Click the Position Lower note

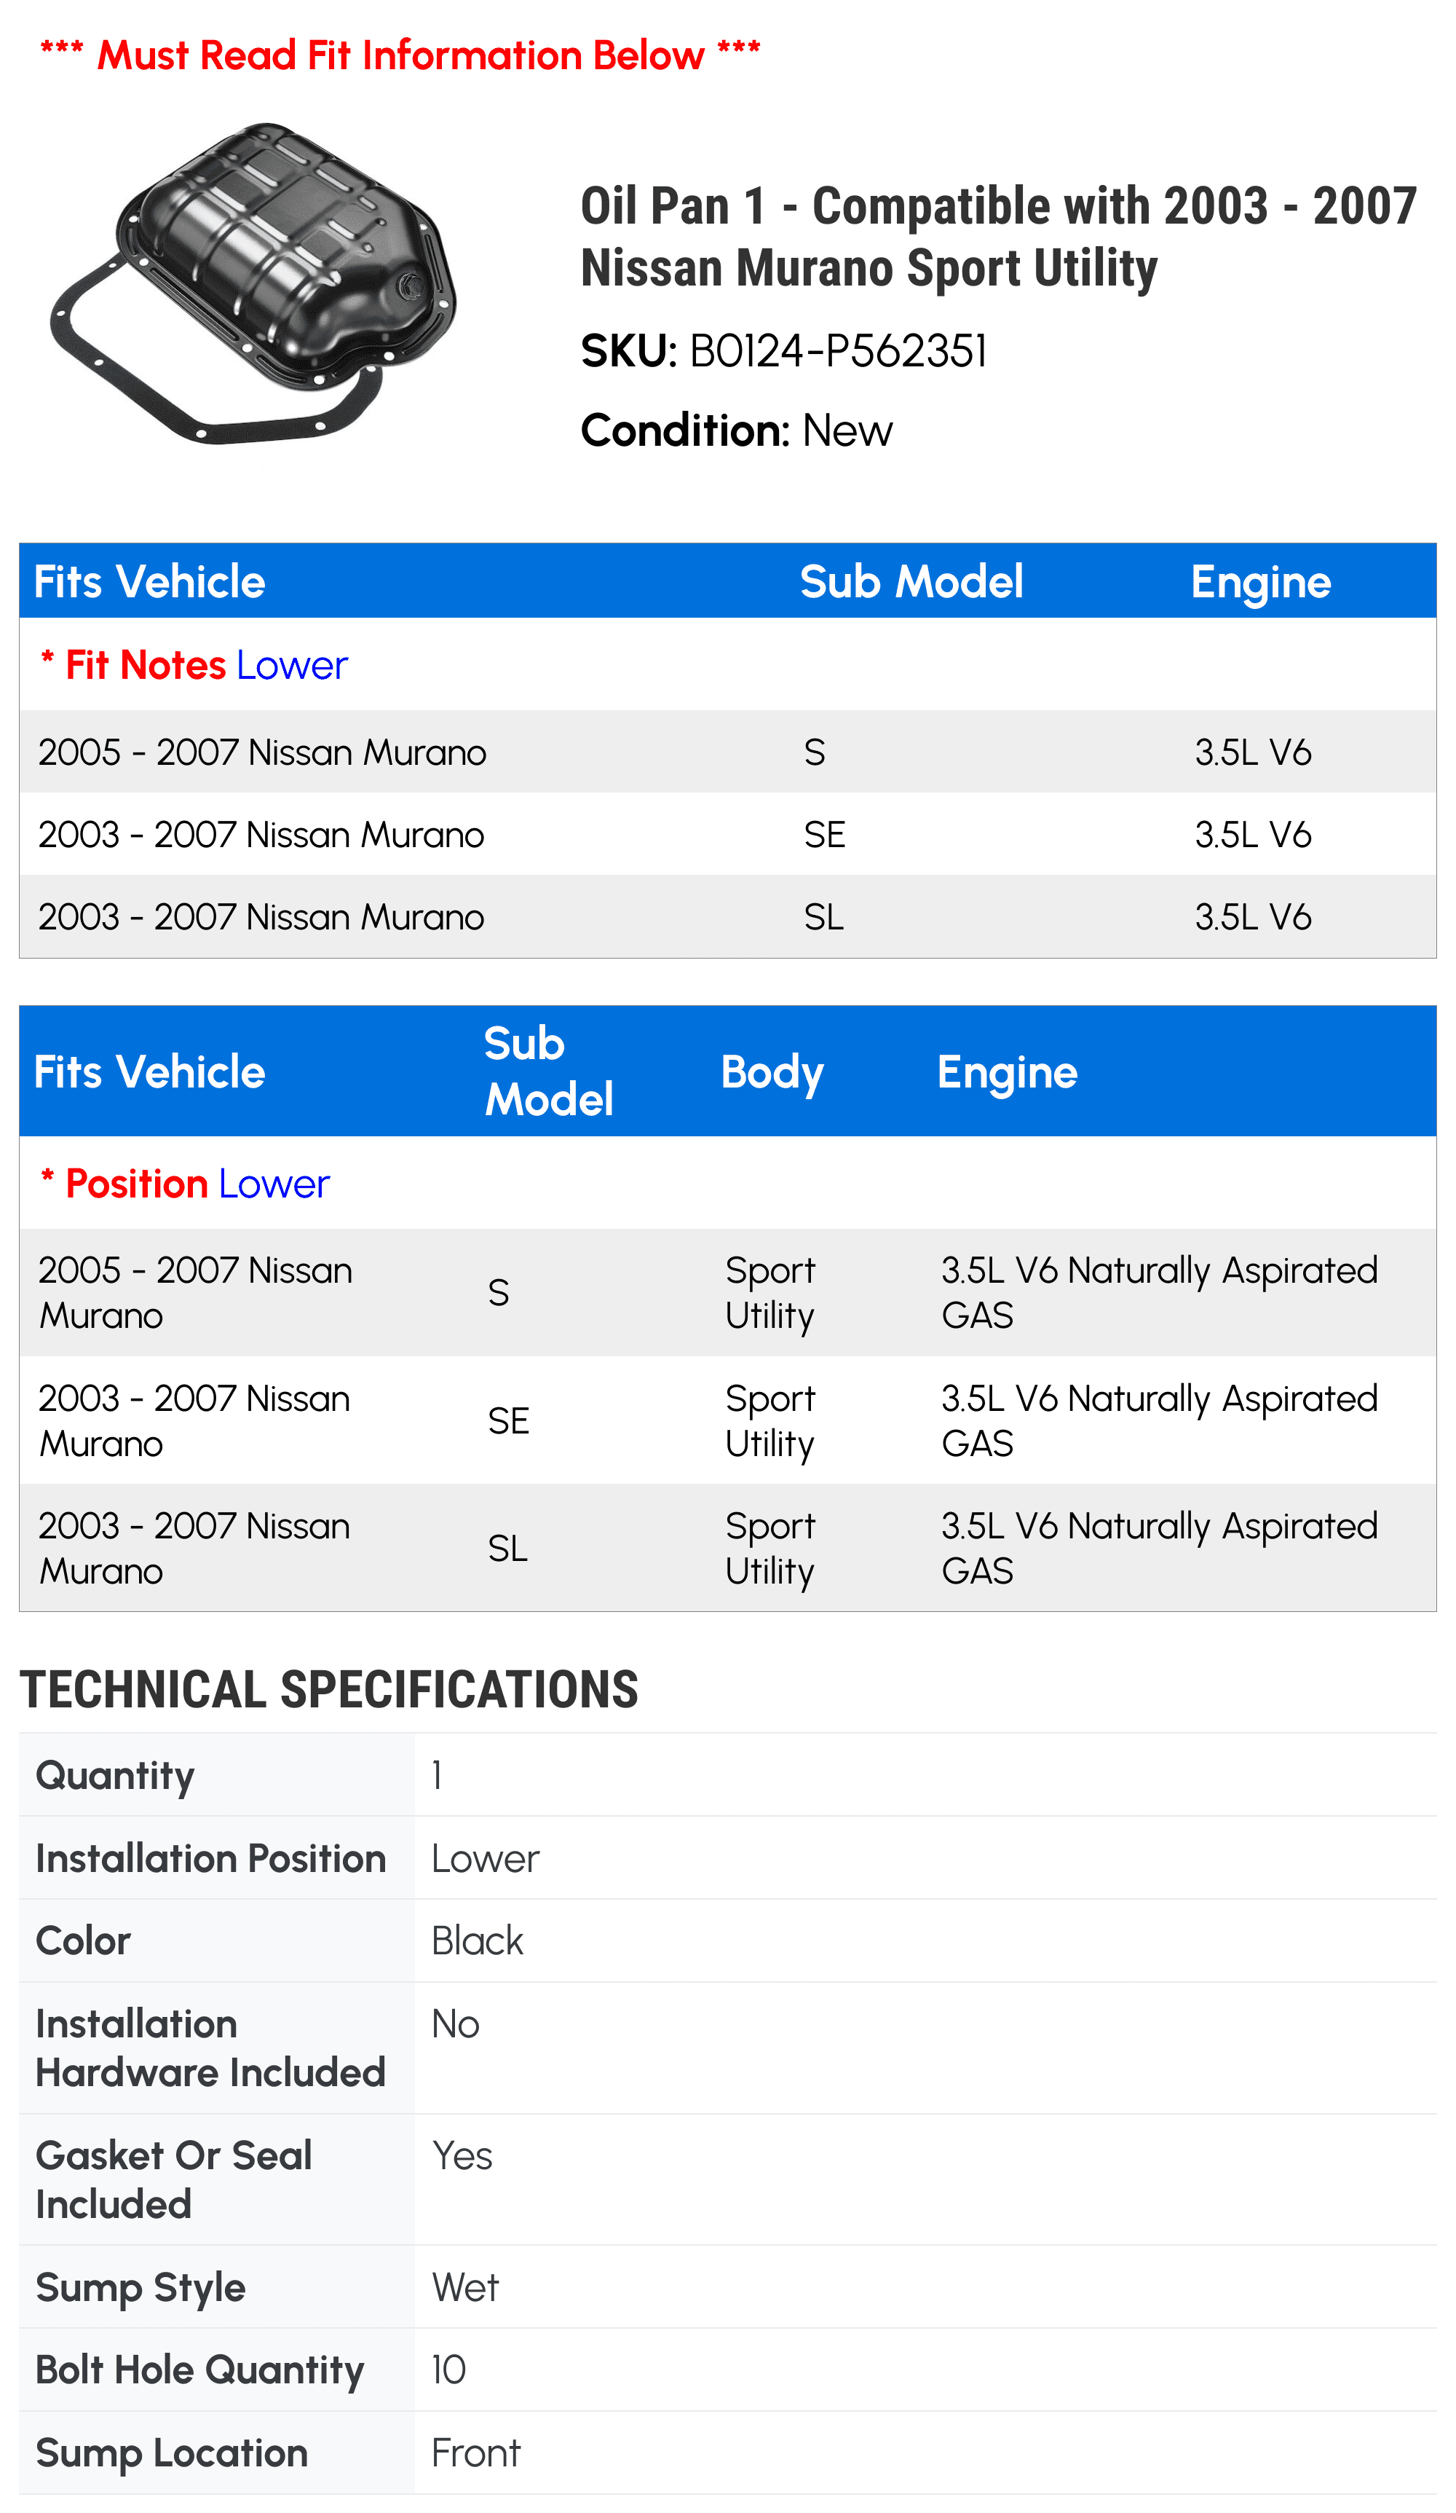tap(184, 1184)
